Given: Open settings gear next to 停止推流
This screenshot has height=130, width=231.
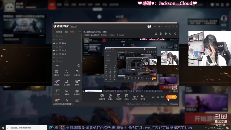Looking at the screenshot, I should pos(163,97).
